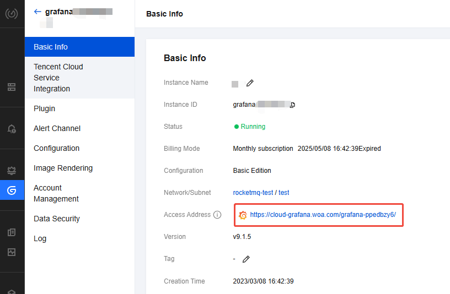The width and height of the screenshot is (450, 294).
Task: Click the Grafana logo beside access URL
Action: [x=243, y=215]
